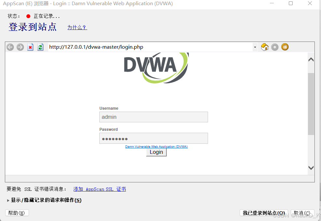Click the 帮助(H) button
Viewport: 321px width, 221px height.
(17, 213)
